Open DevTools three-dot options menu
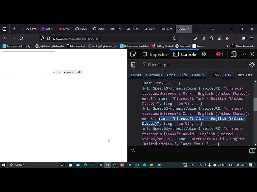257x192 pixels. point(243,54)
